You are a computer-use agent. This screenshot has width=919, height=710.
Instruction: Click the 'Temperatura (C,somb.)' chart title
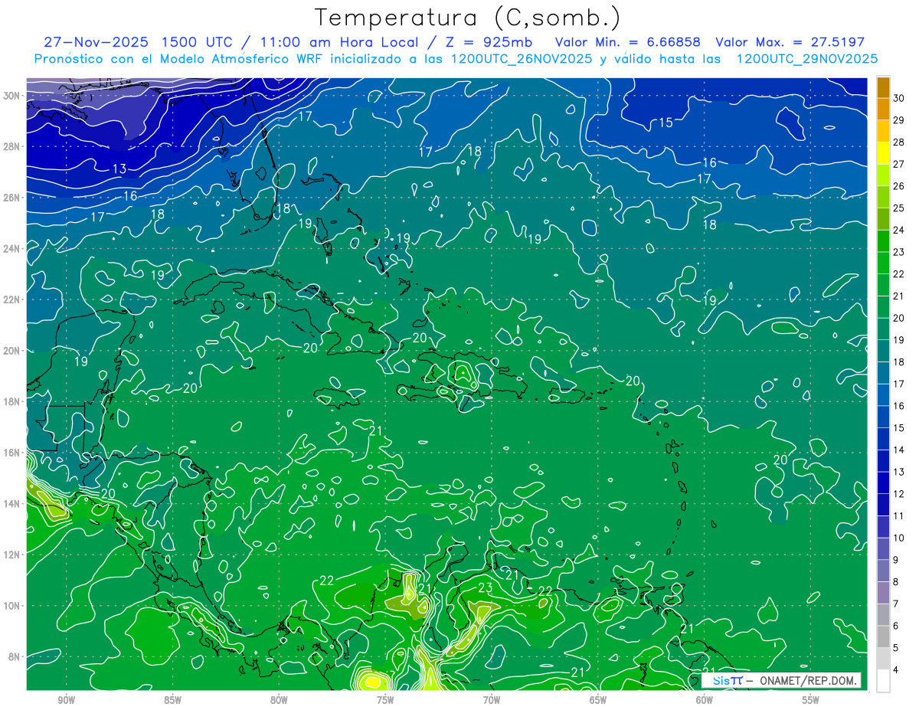468,18
